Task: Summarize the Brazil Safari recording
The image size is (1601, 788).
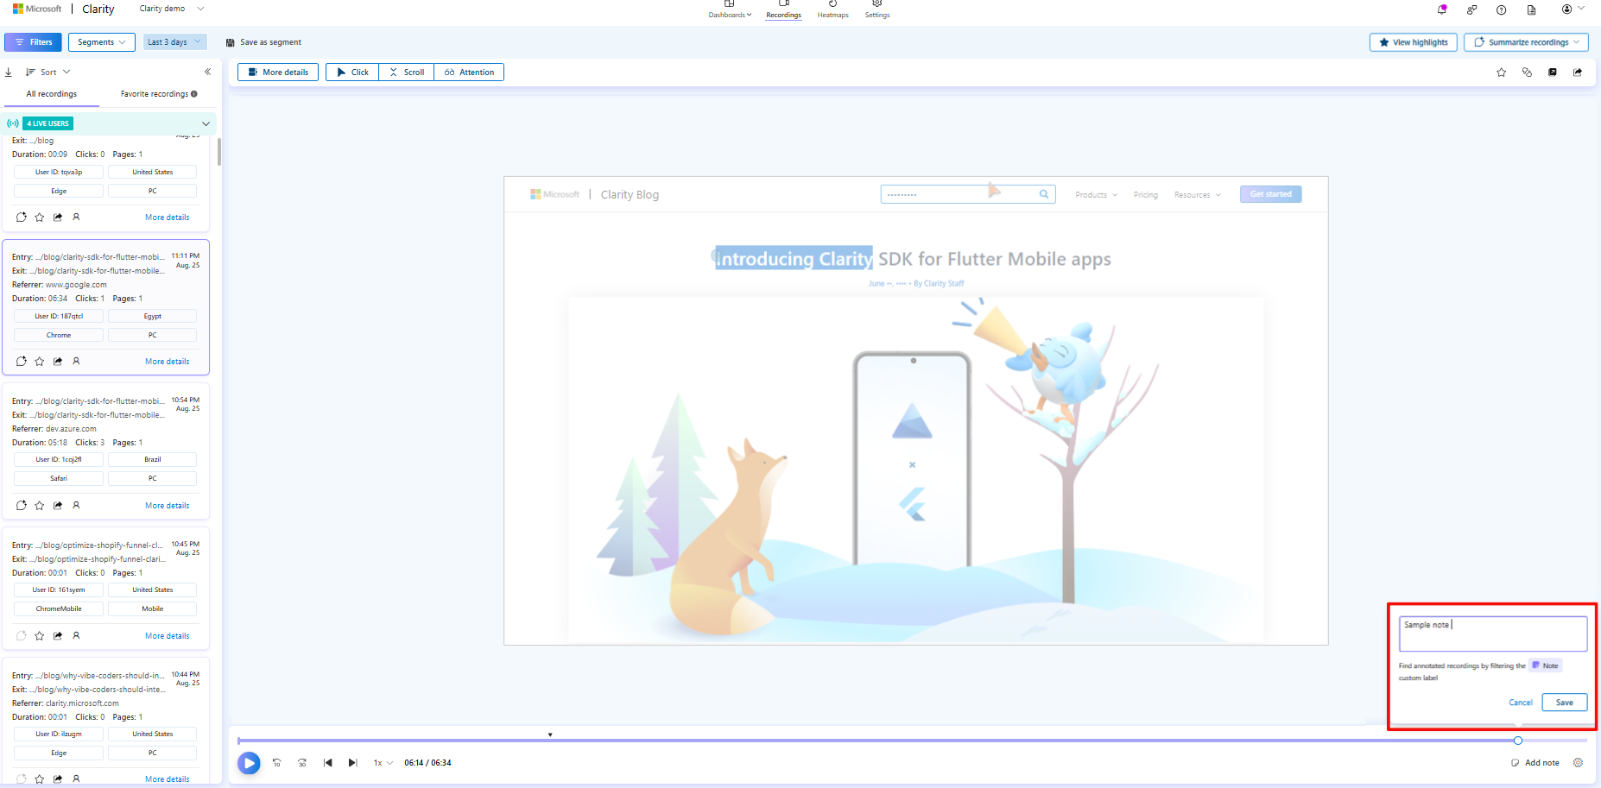Action: [x=22, y=506]
